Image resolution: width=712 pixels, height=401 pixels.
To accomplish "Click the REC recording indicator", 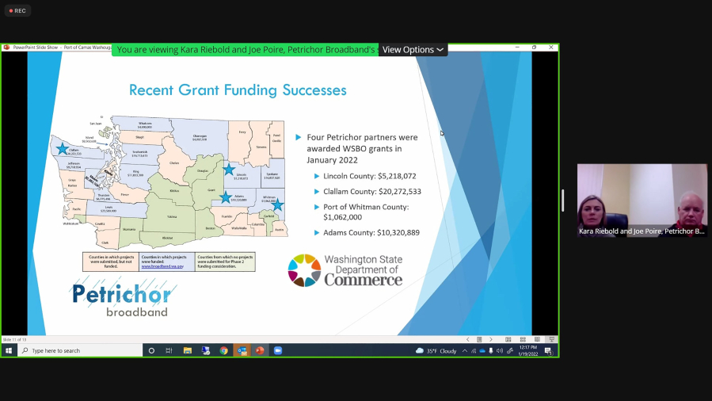I will pos(17,10).
